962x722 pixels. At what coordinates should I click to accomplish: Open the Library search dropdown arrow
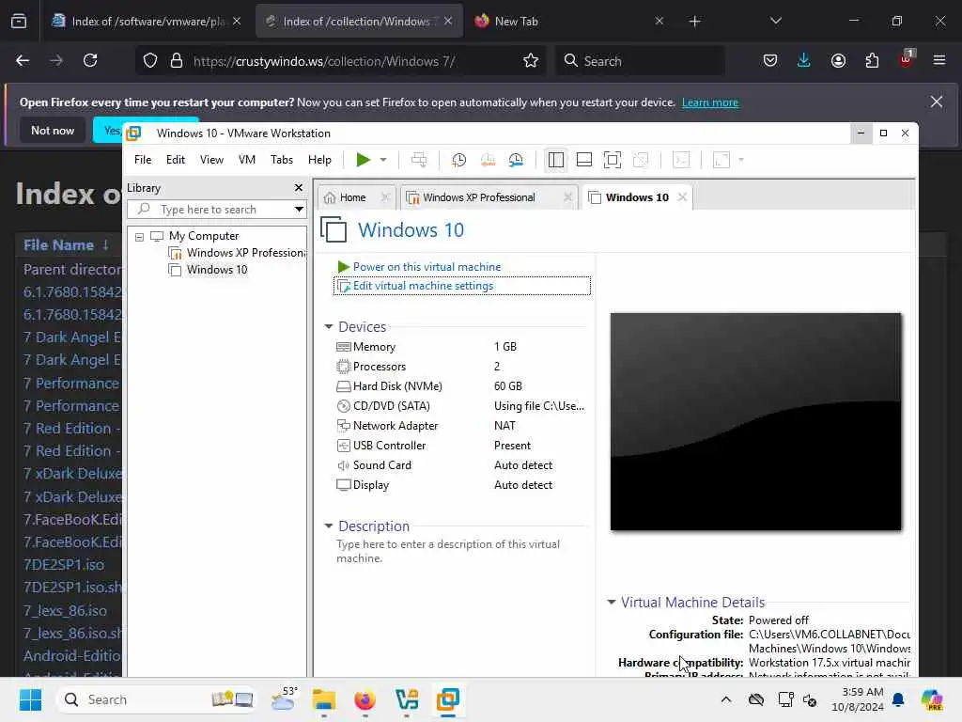tap(299, 210)
